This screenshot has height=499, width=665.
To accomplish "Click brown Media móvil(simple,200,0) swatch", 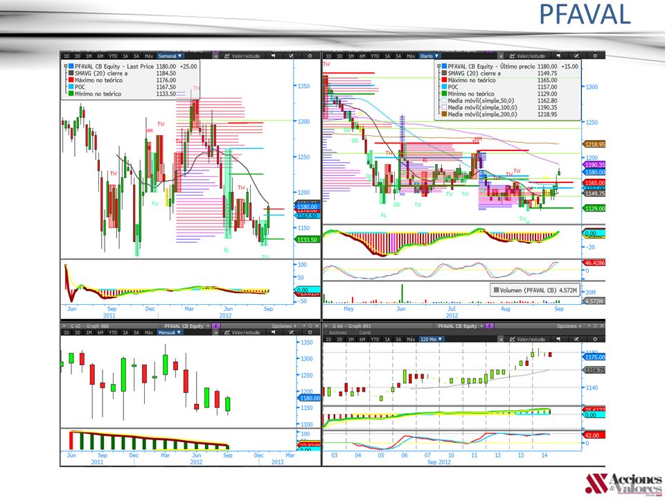I will pos(444,114).
